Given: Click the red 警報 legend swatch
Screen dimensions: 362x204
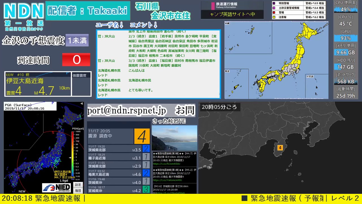Looking at the screenshot, I should point(274,12).
